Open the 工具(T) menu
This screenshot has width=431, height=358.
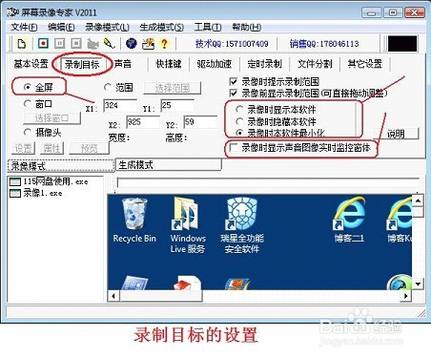pyautogui.click(x=208, y=28)
